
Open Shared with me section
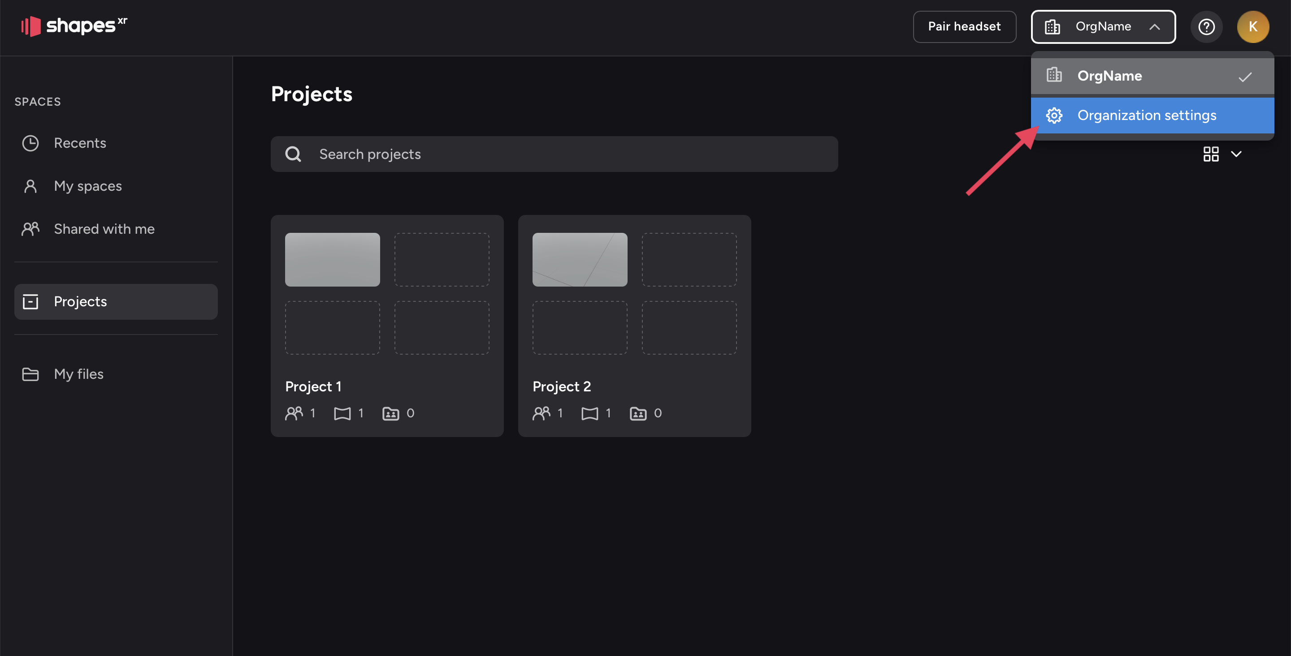coord(104,229)
